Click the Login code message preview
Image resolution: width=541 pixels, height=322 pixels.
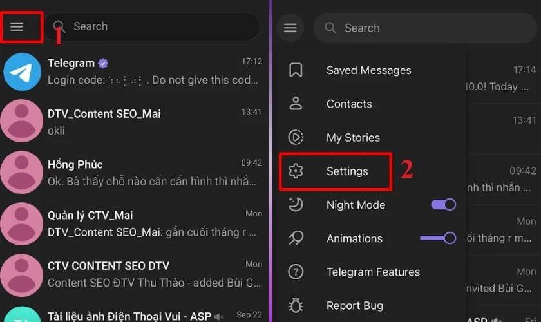coord(153,80)
